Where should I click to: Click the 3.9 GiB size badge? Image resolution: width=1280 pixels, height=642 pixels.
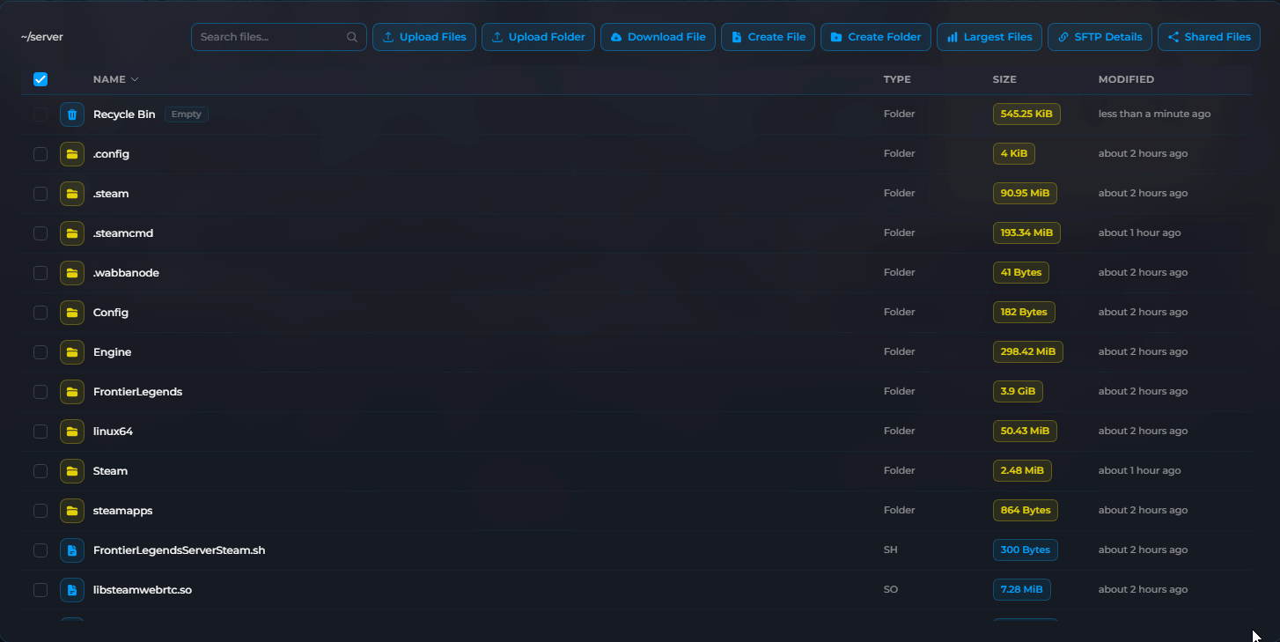1018,391
